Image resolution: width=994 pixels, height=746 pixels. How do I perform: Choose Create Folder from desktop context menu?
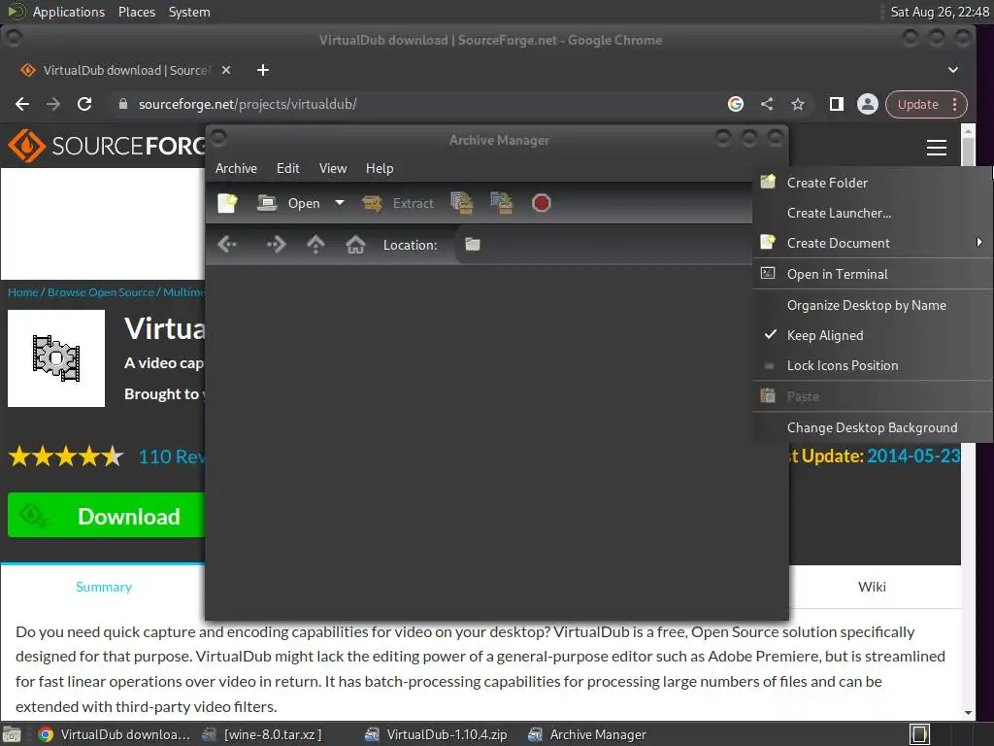click(873, 183)
